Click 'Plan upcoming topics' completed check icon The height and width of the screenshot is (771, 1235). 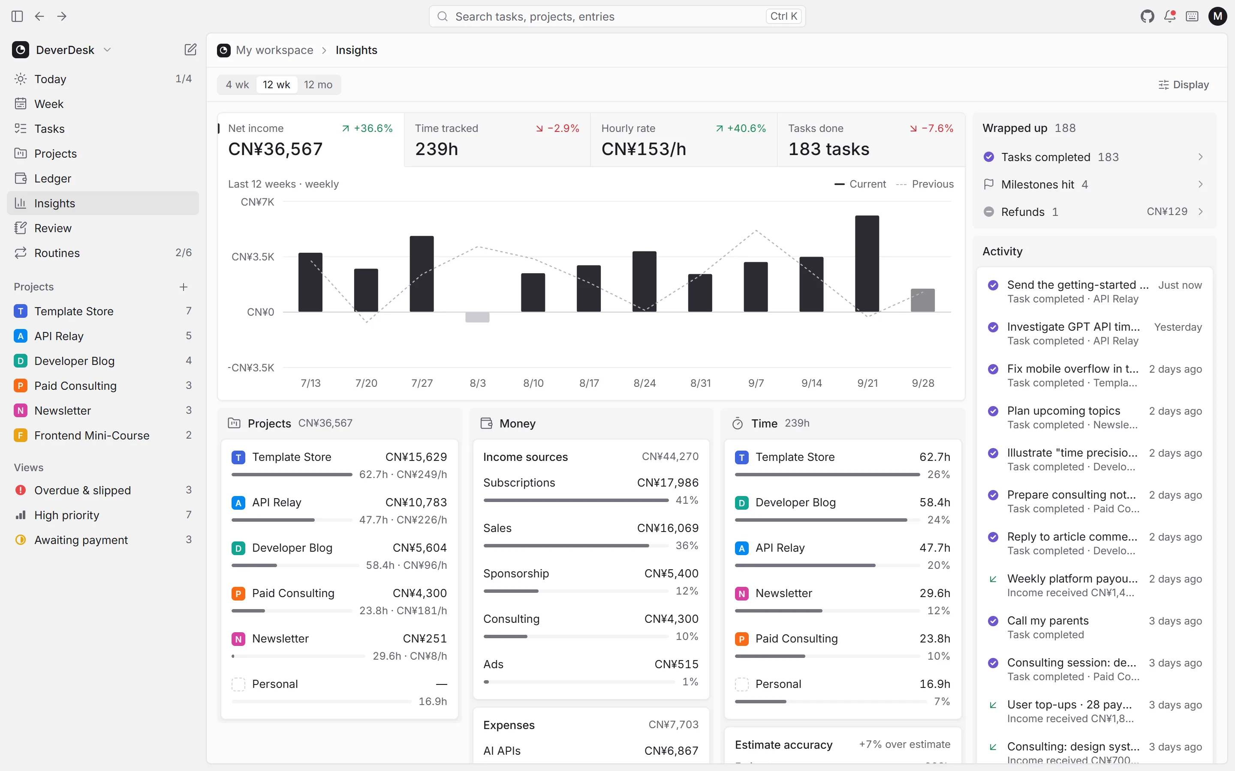pyautogui.click(x=993, y=411)
